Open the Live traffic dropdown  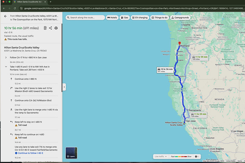pyautogui.click(x=161, y=156)
